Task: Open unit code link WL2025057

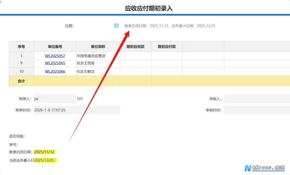Action: (55, 56)
